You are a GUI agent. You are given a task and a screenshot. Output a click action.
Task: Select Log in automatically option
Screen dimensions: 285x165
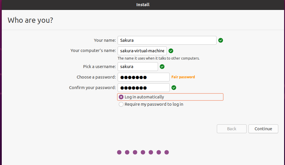[121, 97]
